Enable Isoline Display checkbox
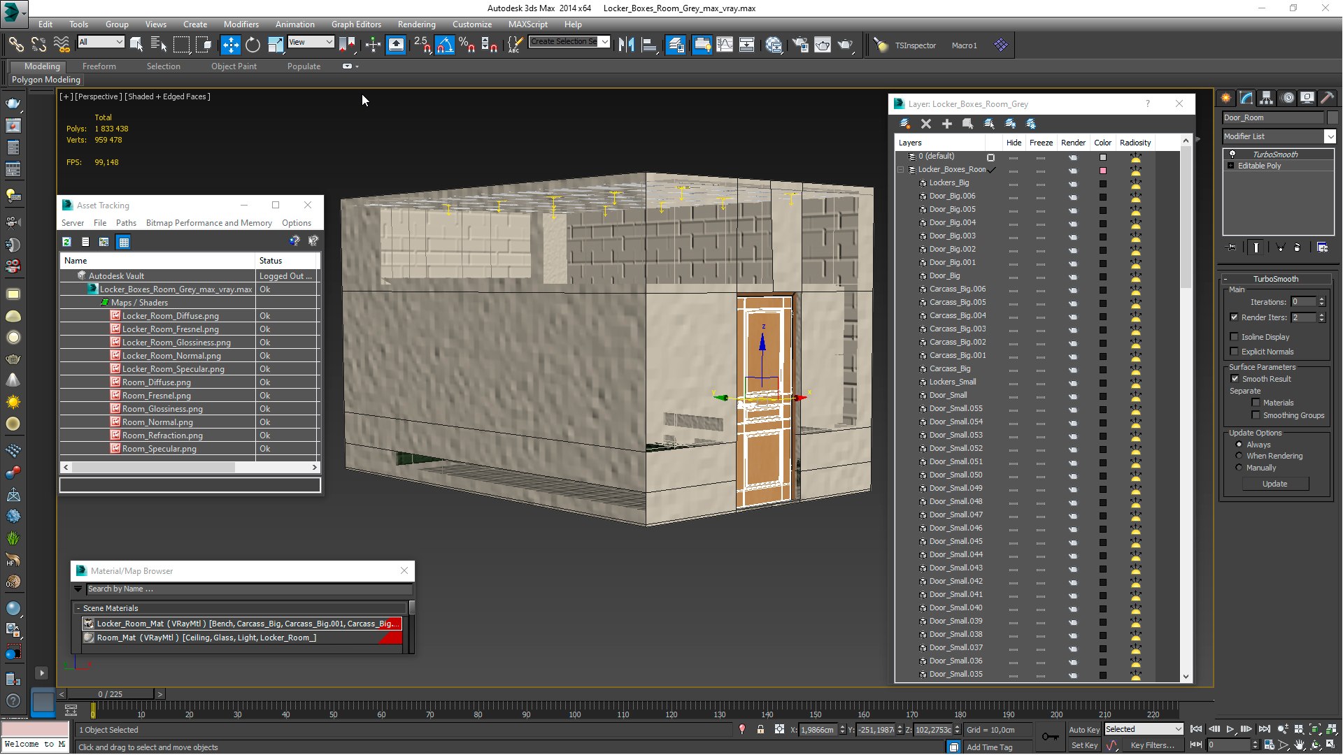Viewport: 1343px width, 755px height. click(1234, 337)
